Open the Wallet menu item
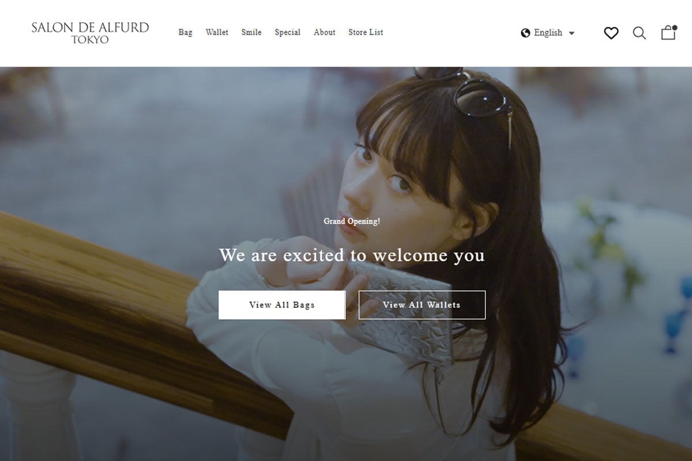Screen dimensions: 692x461 [x=217, y=32]
